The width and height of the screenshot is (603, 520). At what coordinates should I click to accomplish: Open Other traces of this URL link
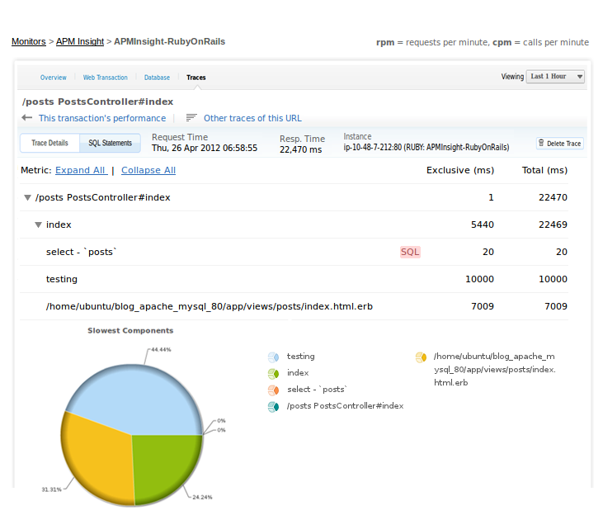click(252, 118)
